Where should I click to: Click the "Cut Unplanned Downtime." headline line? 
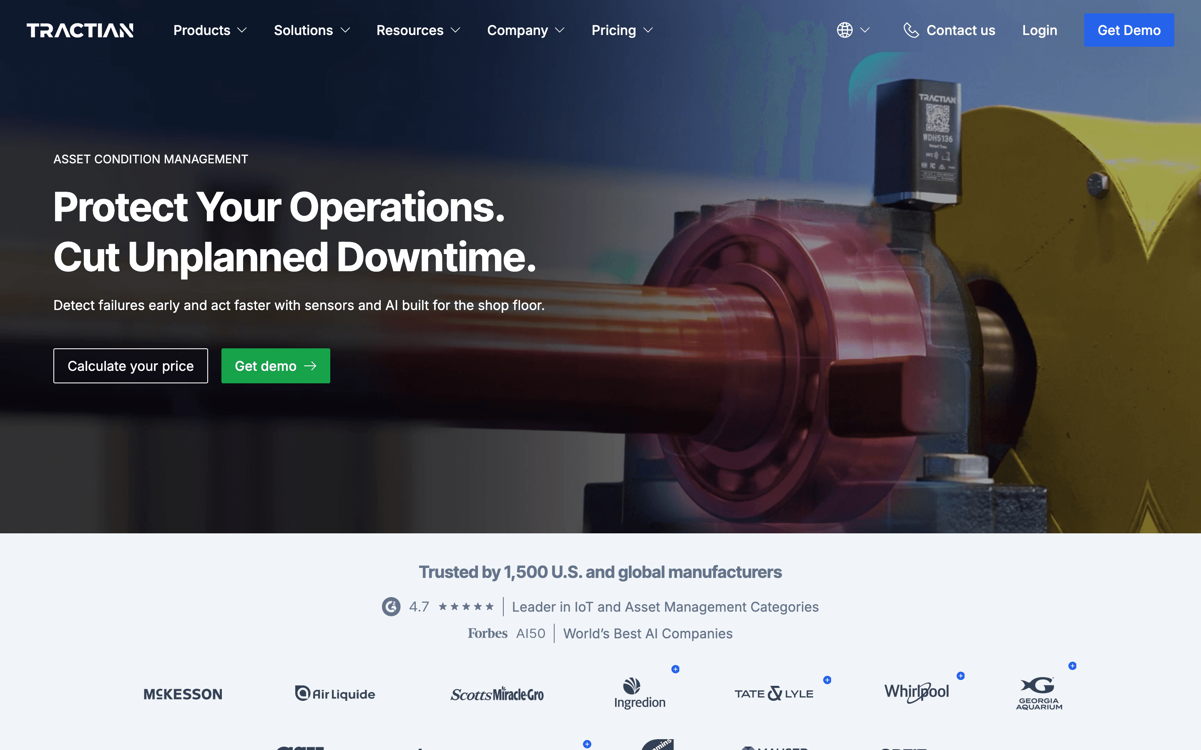coord(295,257)
